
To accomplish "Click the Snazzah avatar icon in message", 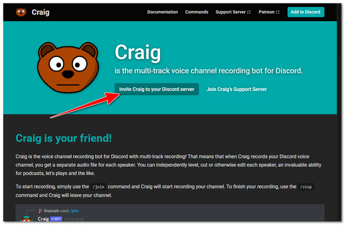I will 40,211.
